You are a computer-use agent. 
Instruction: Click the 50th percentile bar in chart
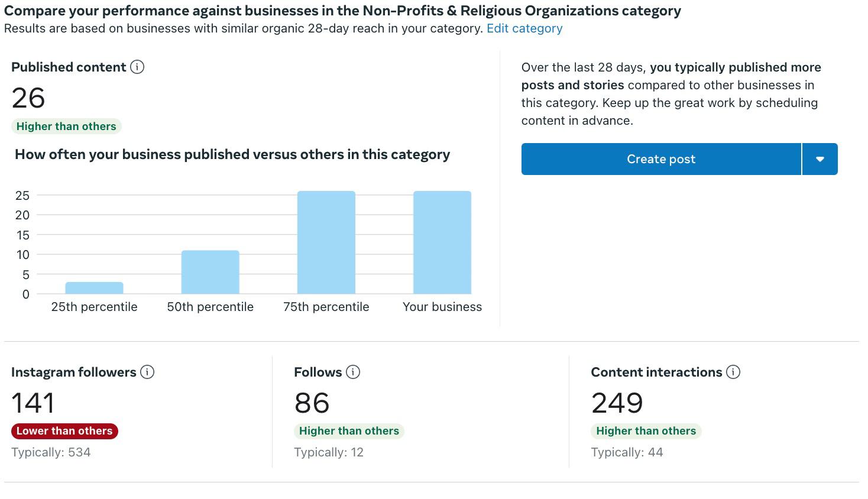point(210,273)
